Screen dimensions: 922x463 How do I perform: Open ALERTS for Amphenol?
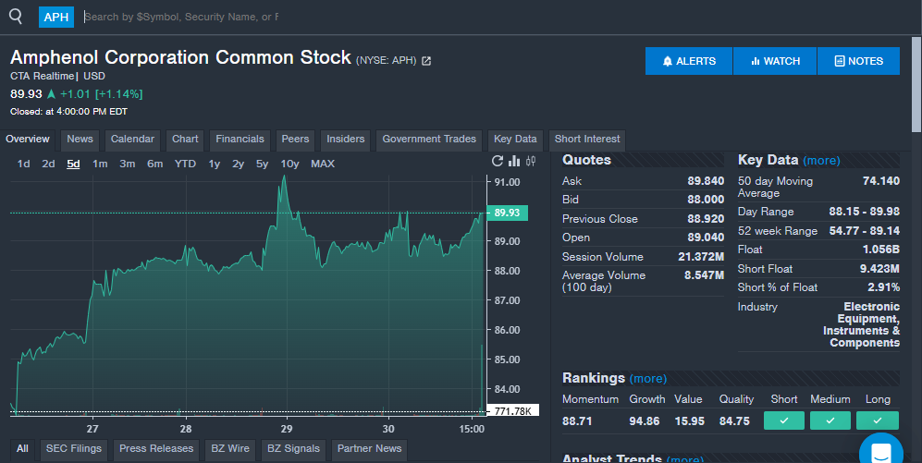(x=689, y=61)
